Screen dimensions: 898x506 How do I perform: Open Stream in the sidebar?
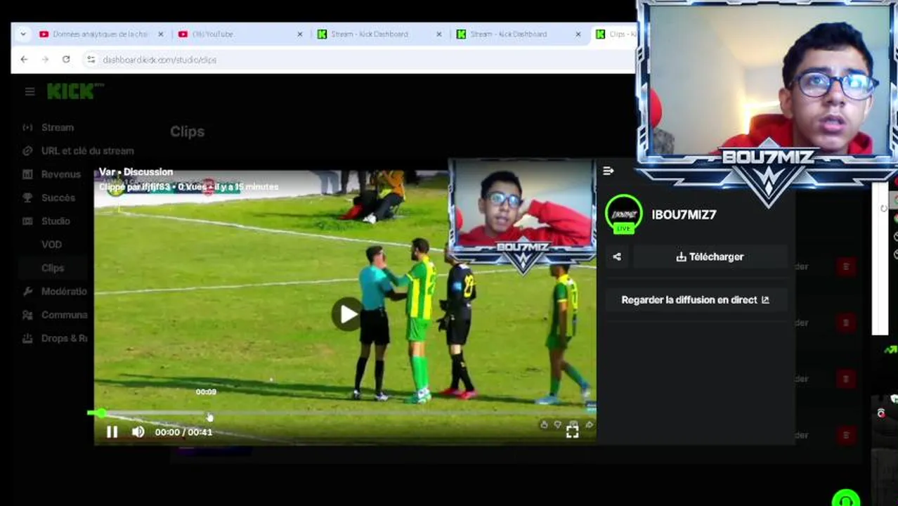[x=58, y=127]
